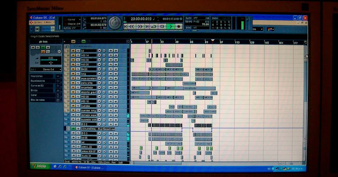
Task: Click the orange global mute button above tracks
Action: [73, 42]
